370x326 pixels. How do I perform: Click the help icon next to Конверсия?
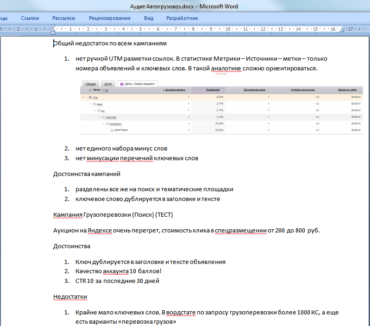coord(222,90)
